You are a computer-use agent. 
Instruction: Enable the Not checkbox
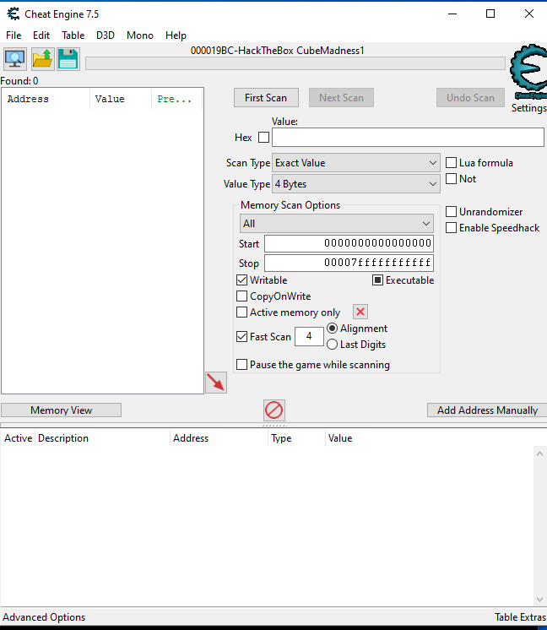tap(451, 179)
